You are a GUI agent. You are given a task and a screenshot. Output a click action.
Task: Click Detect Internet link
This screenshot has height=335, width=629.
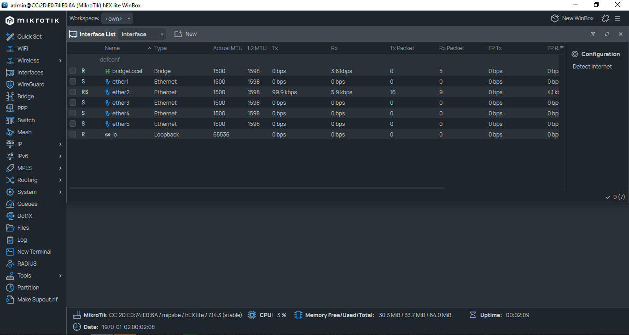(592, 67)
